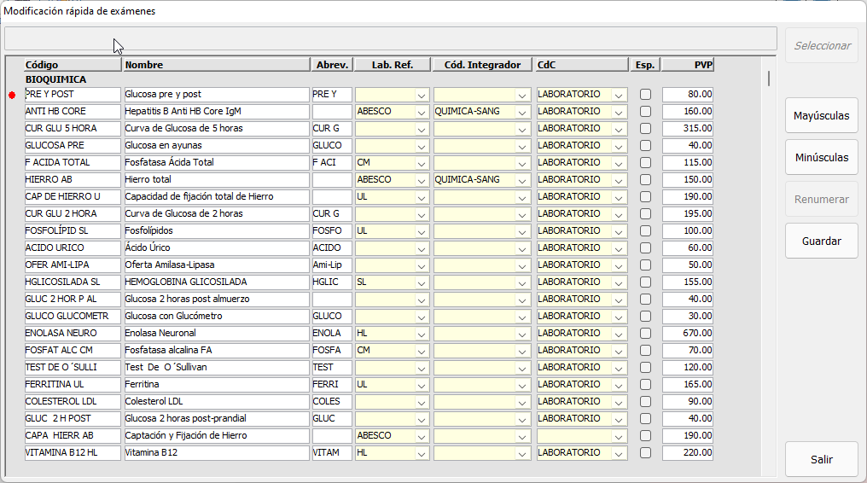The width and height of the screenshot is (867, 483).
Task: Check the Esp. box for Enolasa Neuronal
Action: (x=645, y=334)
